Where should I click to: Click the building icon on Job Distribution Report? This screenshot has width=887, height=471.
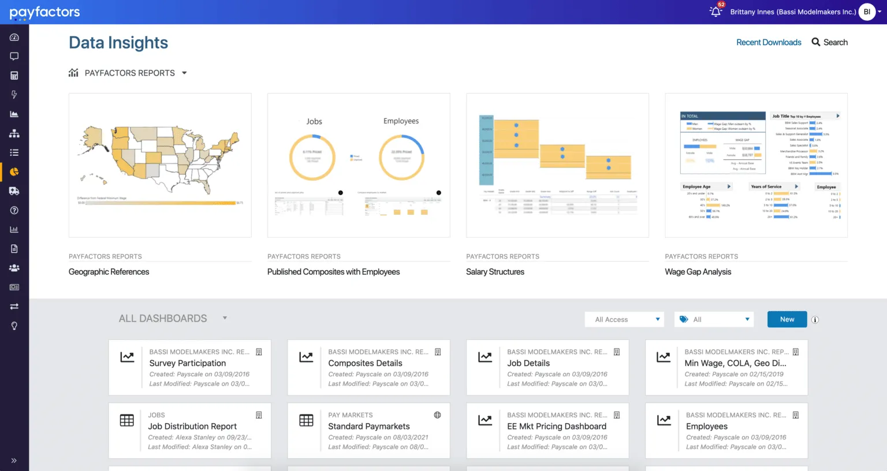(259, 415)
